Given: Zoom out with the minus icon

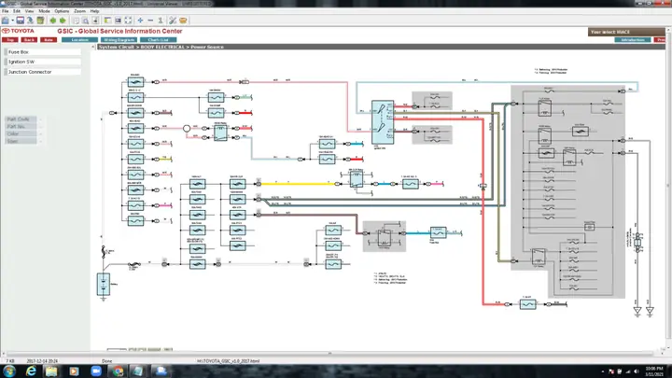Looking at the screenshot, I should [150, 21].
